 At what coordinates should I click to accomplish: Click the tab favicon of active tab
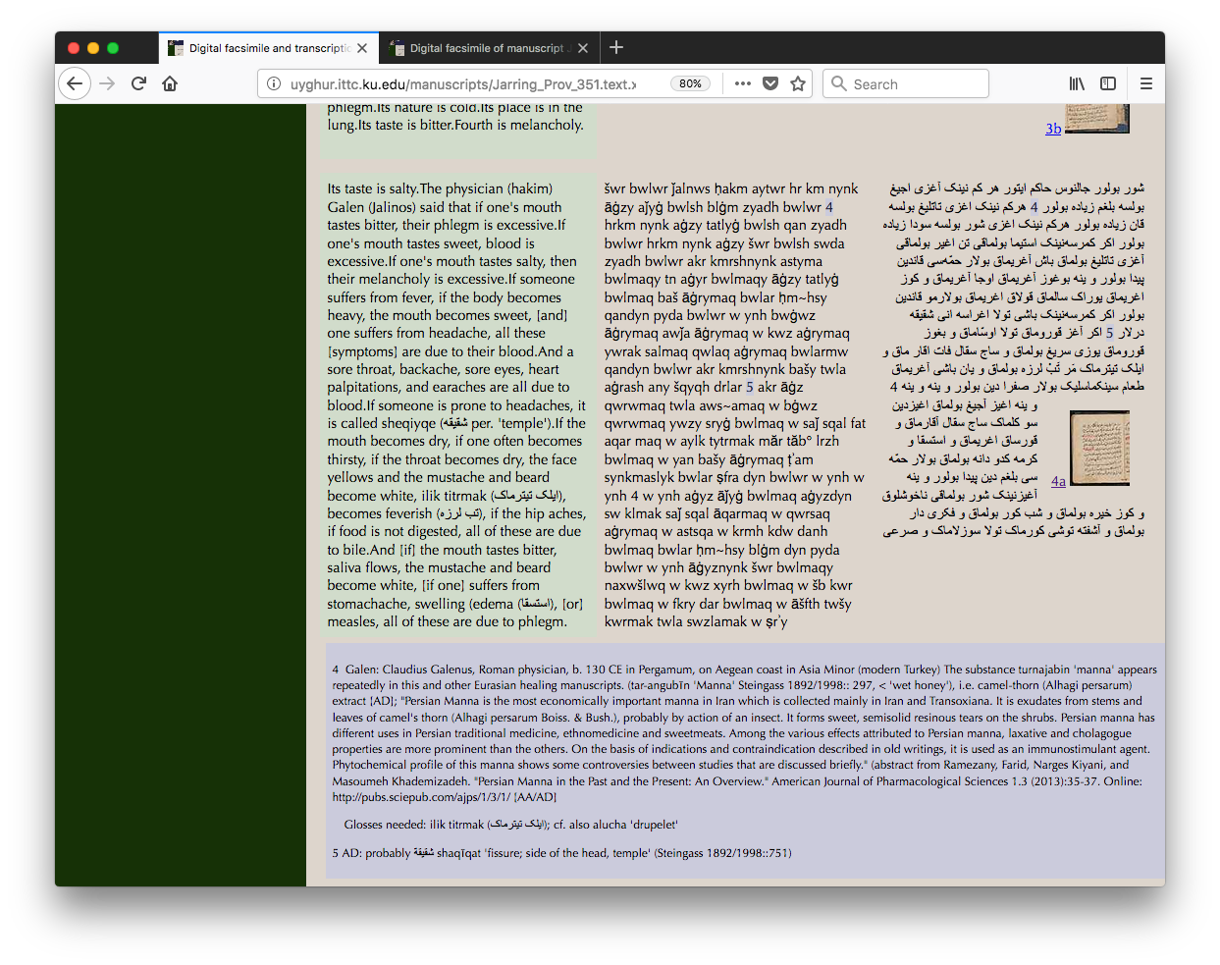pyautogui.click(x=176, y=48)
